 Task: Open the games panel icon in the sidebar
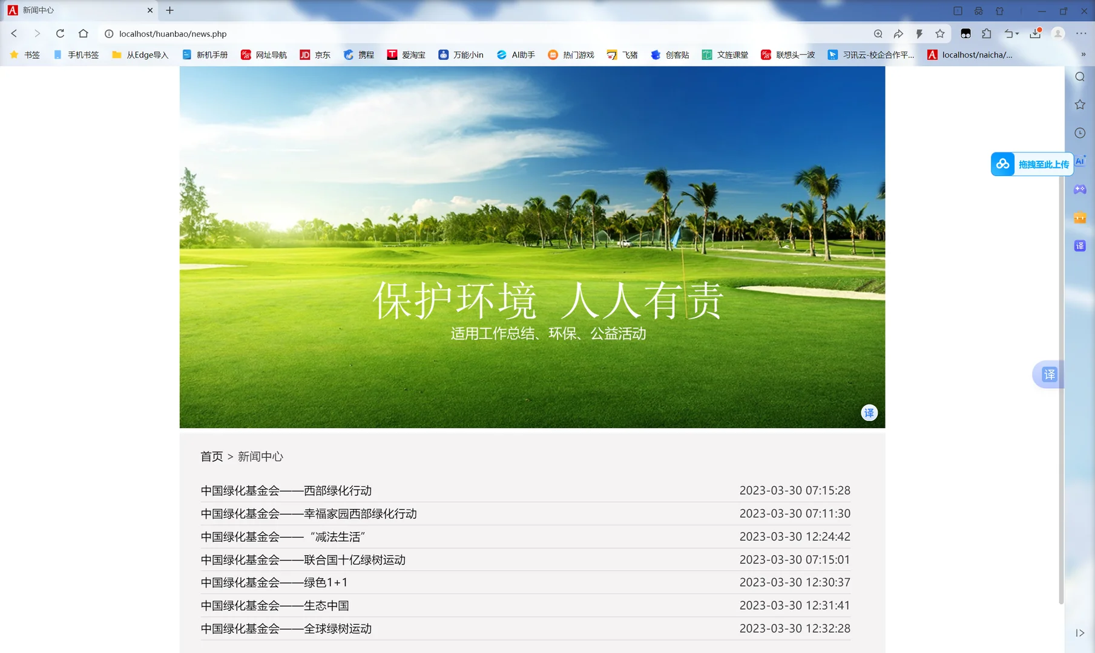[x=1080, y=189]
